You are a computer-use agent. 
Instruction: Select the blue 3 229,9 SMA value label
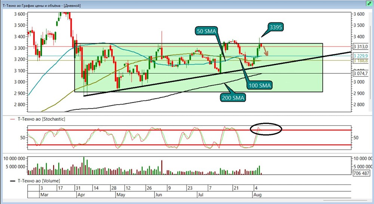click(x=361, y=56)
